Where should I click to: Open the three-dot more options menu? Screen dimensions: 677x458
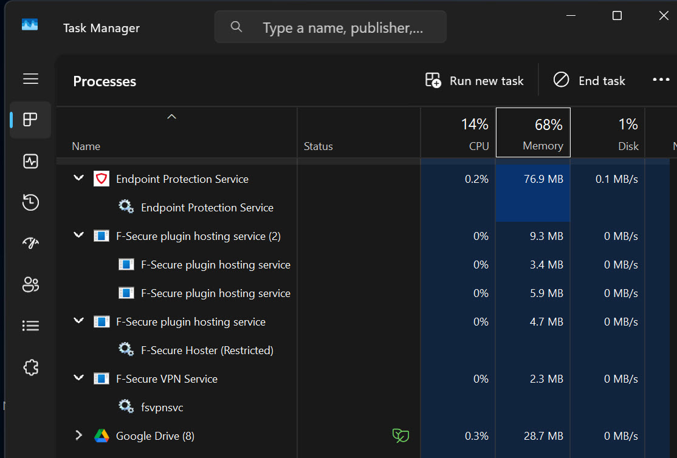click(661, 80)
